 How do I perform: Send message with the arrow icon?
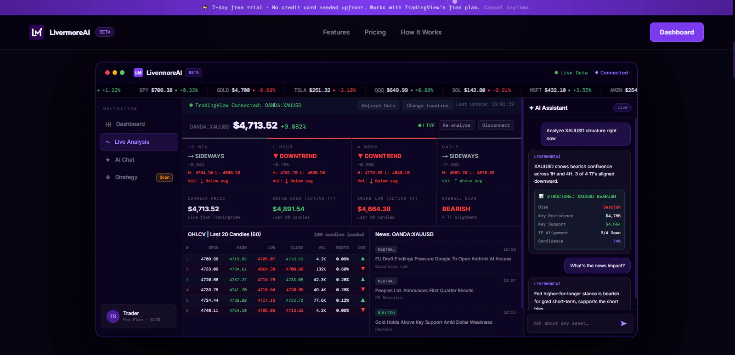pos(623,323)
